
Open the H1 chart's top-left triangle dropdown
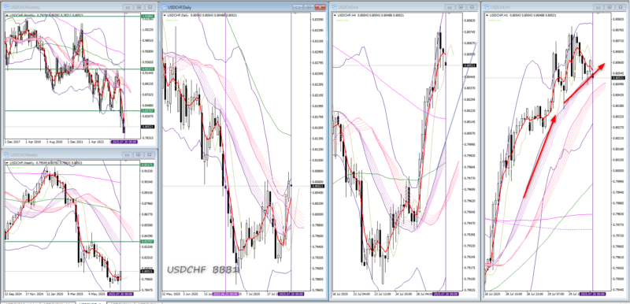pyautogui.click(x=487, y=15)
